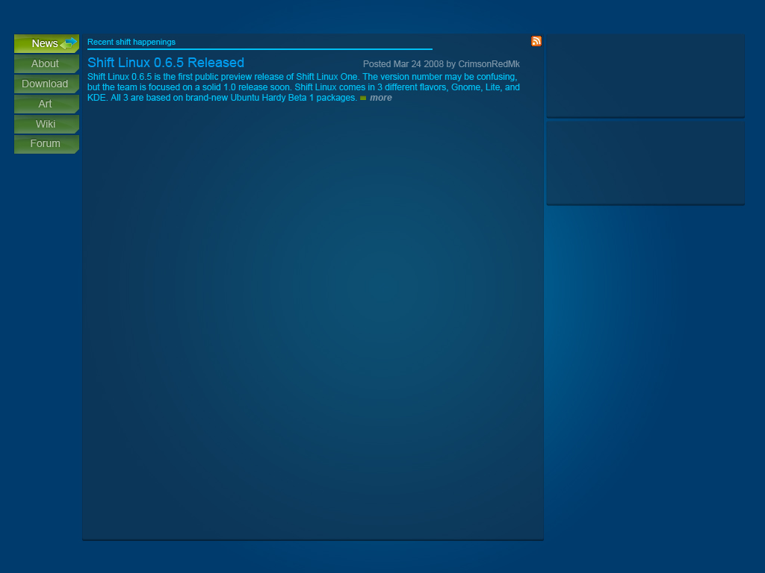Go to the Download section
Image resolution: width=765 pixels, height=573 pixels.
[x=46, y=84]
